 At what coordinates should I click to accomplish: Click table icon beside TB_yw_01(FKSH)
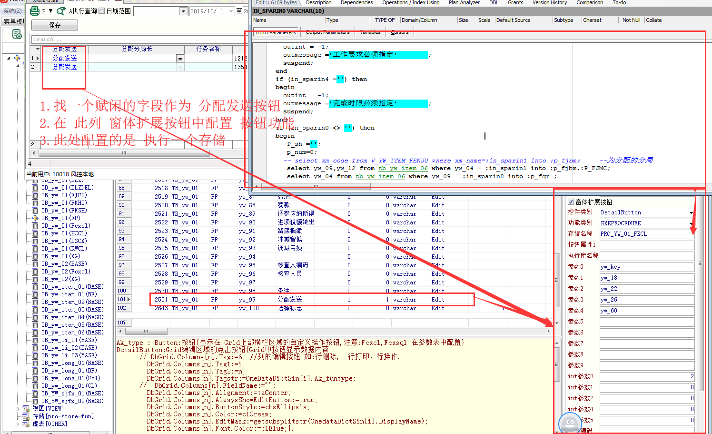tap(35, 211)
